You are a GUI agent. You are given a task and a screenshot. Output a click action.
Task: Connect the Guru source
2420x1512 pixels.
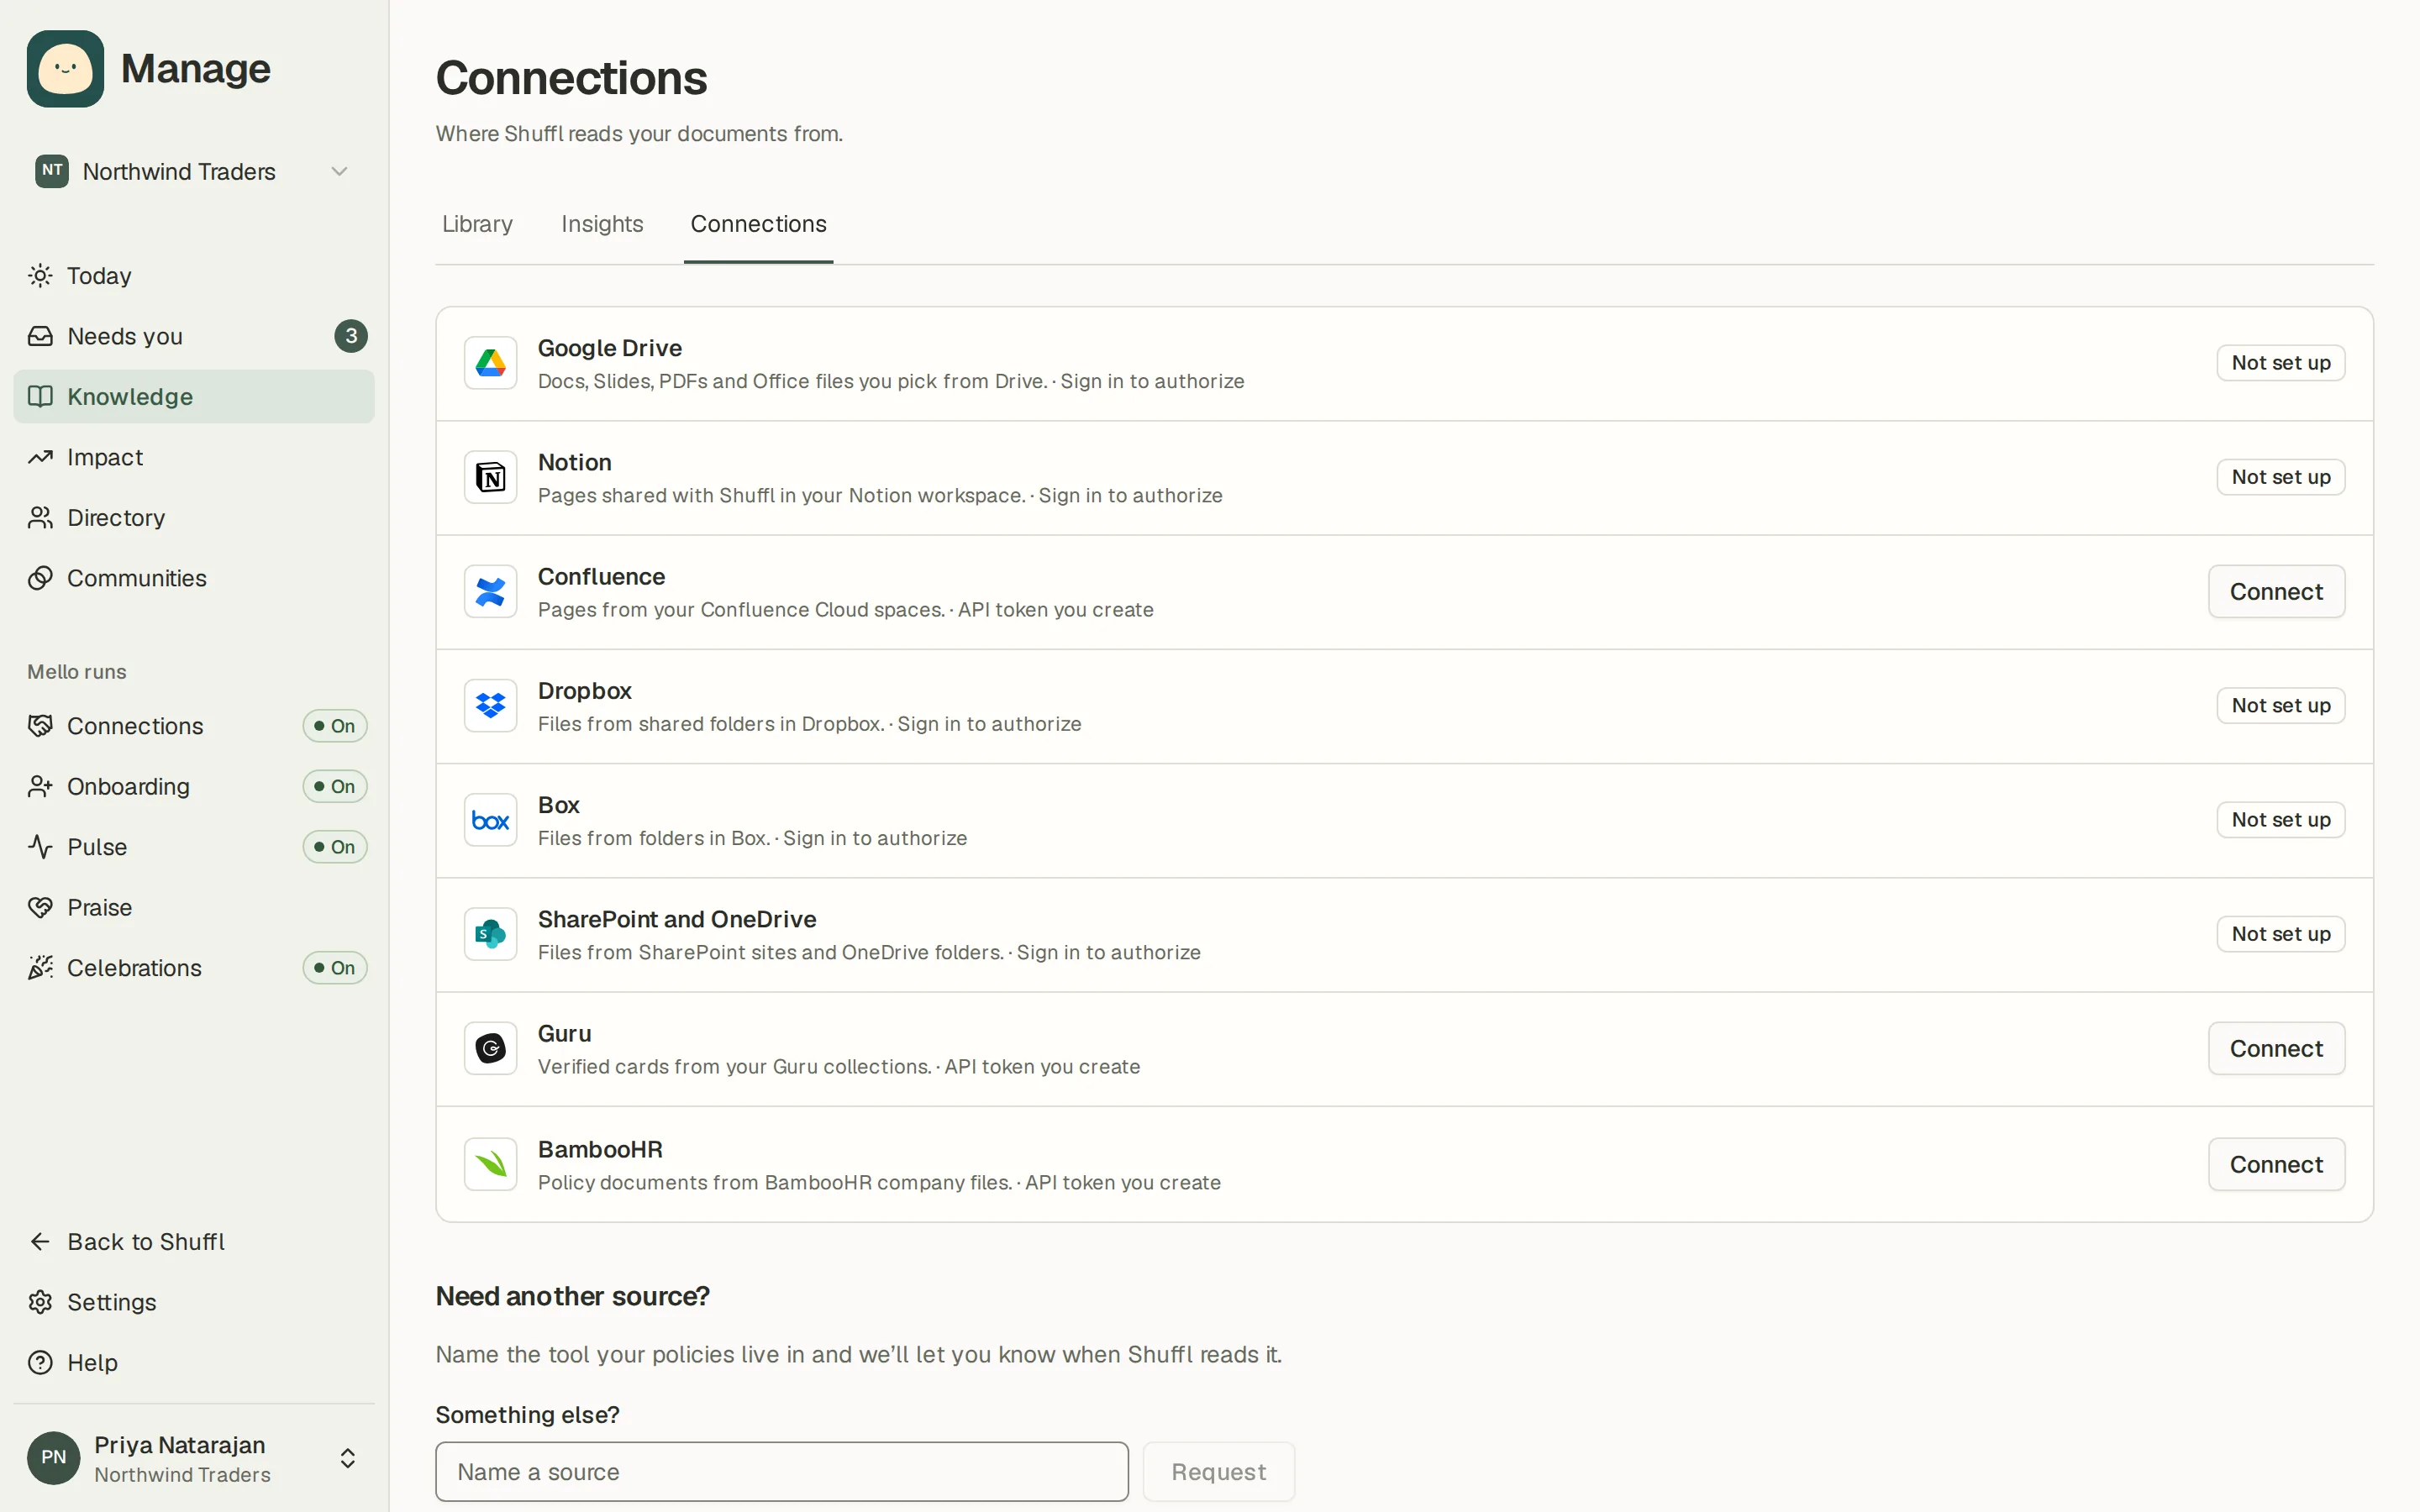[2276, 1048]
